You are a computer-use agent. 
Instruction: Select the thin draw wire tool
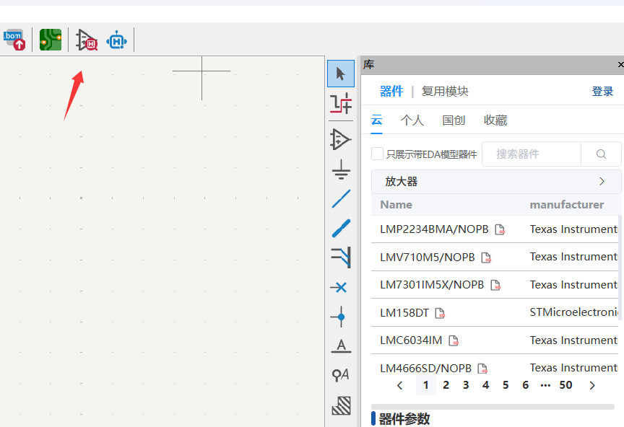[341, 199]
